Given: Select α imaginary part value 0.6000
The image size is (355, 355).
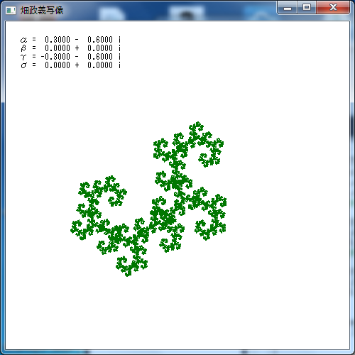Looking at the screenshot, I should pyautogui.click(x=100, y=40).
